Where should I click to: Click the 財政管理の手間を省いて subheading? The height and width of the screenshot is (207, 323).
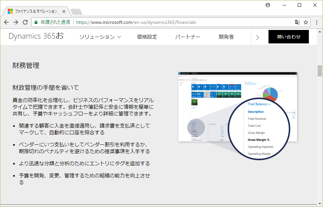45,88
